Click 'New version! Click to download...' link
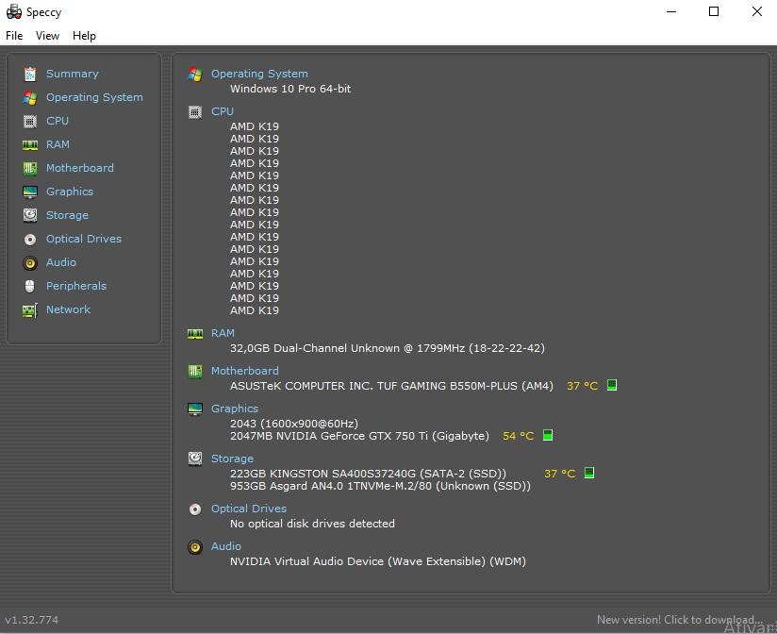777x634 pixels. coord(679,620)
